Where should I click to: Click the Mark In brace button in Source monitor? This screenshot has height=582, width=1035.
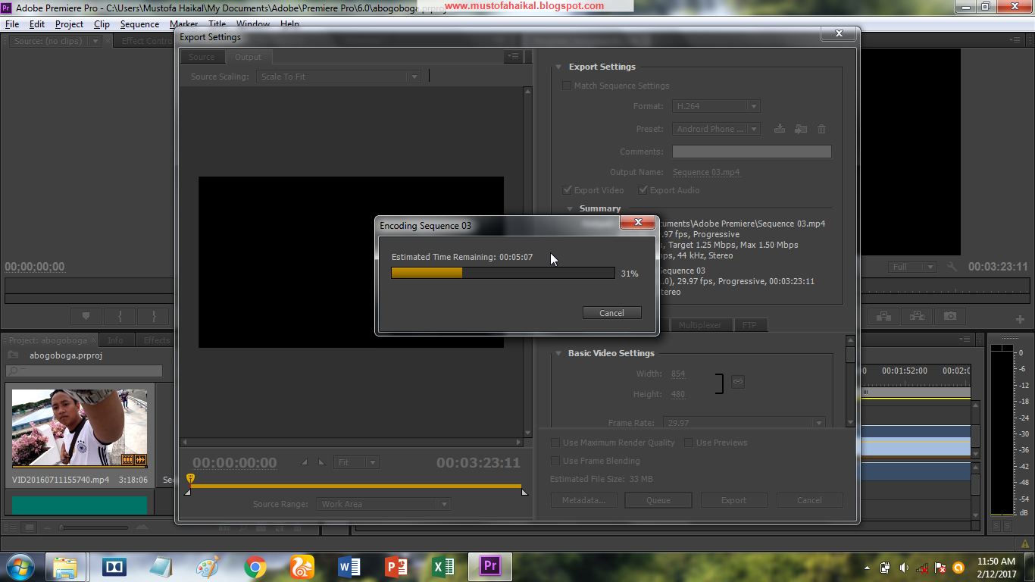pyautogui.click(x=120, y=316)
